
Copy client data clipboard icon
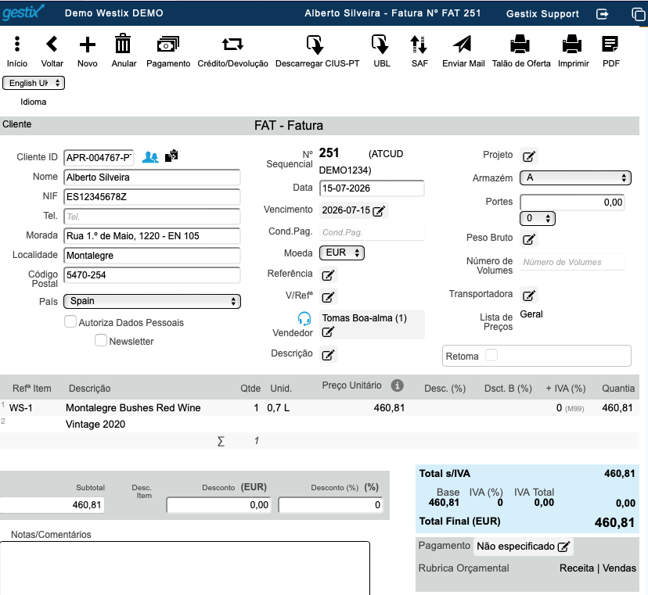coord(171,156)
